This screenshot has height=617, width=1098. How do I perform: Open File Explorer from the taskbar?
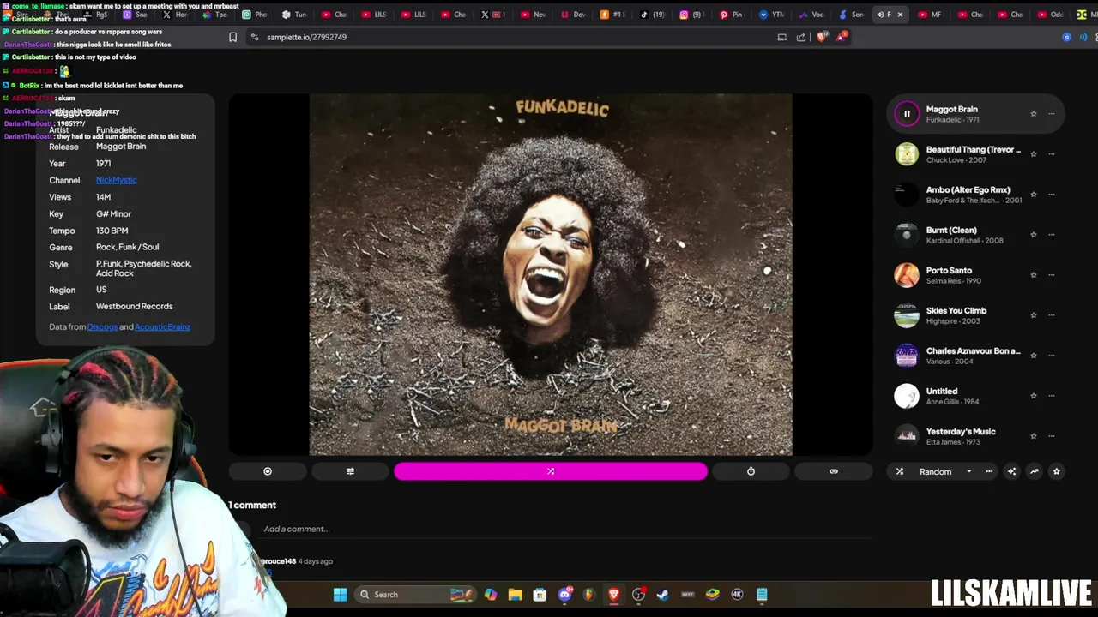515,595
